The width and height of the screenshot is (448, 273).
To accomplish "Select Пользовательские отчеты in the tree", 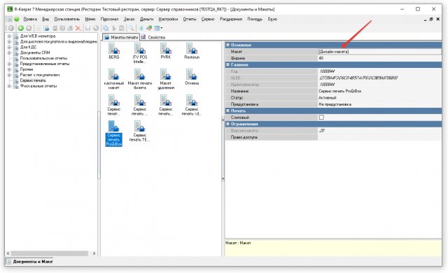I will click(43, 58).
